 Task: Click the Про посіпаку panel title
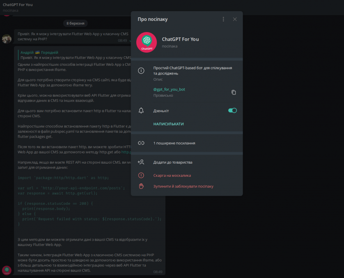153,19
